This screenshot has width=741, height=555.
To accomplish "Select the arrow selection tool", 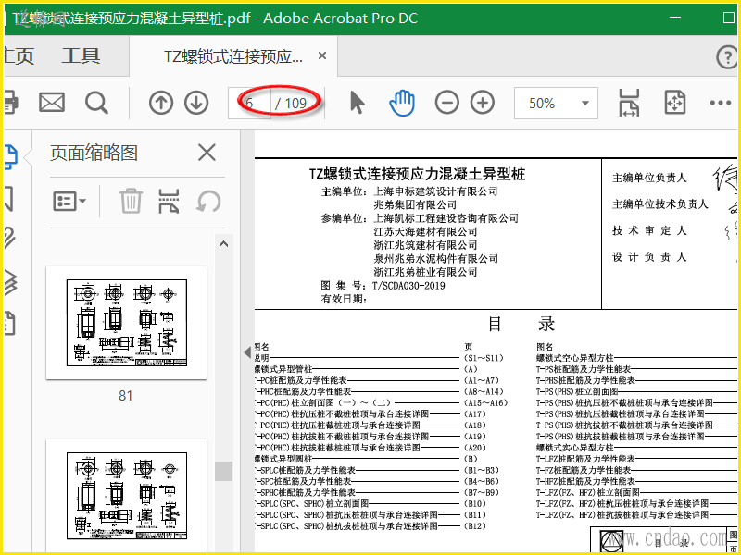I will tap(358, 103).
